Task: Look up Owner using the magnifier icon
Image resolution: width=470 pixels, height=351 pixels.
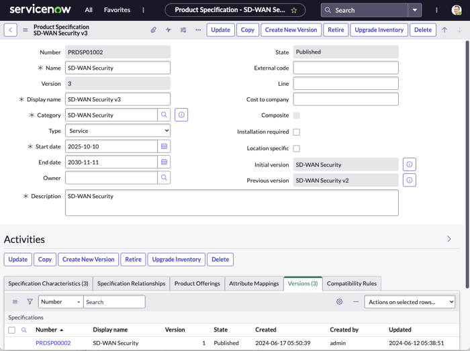Action: 164,178
